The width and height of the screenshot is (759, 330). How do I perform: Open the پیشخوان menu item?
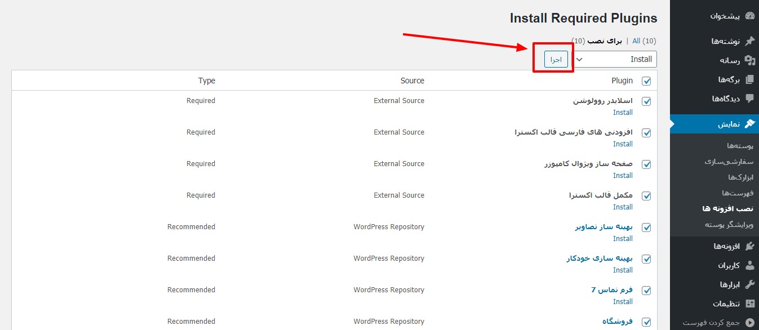[714, 16]
